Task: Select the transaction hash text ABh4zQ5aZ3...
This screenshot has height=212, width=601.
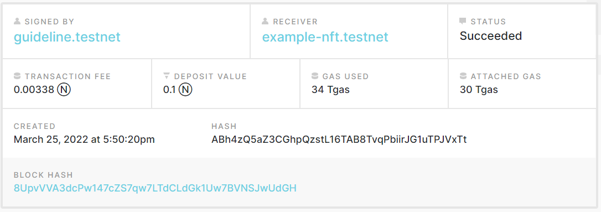Action: tap(339, 139)
